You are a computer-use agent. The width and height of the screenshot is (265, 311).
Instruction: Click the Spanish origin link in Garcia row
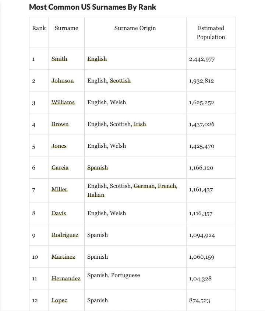coord(98,168)
